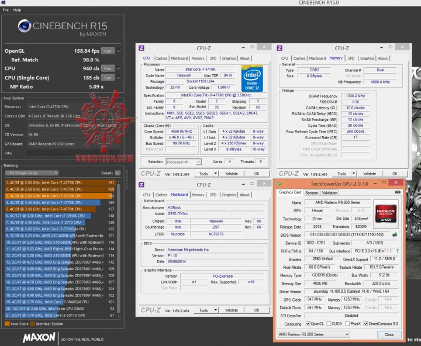Minimize the CPU-Z Memory window

pos(381,47)
